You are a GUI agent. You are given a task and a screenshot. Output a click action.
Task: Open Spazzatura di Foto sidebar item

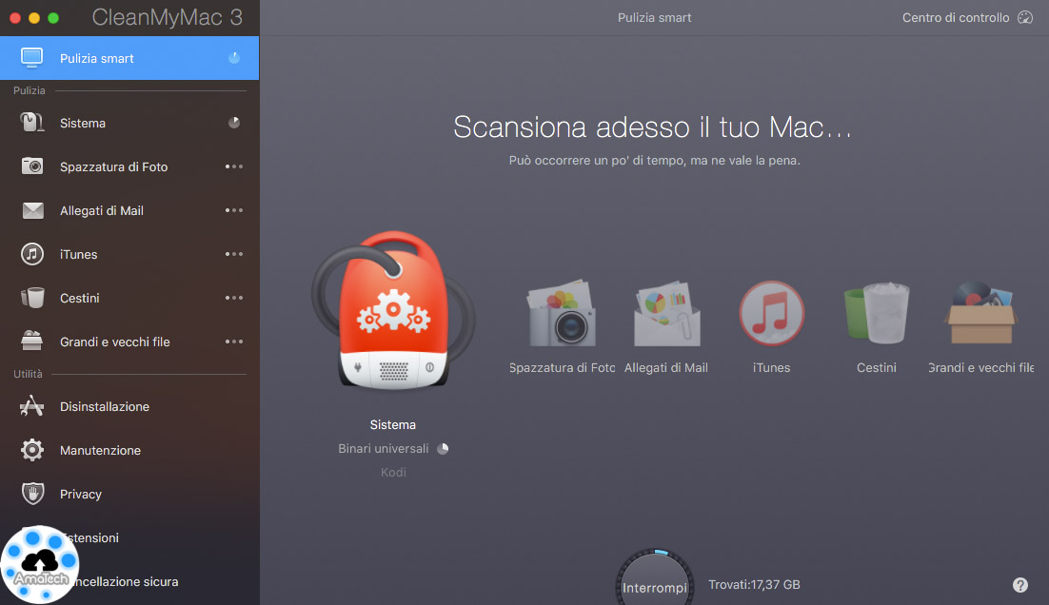pyautogui.click(x=113, y=166)
